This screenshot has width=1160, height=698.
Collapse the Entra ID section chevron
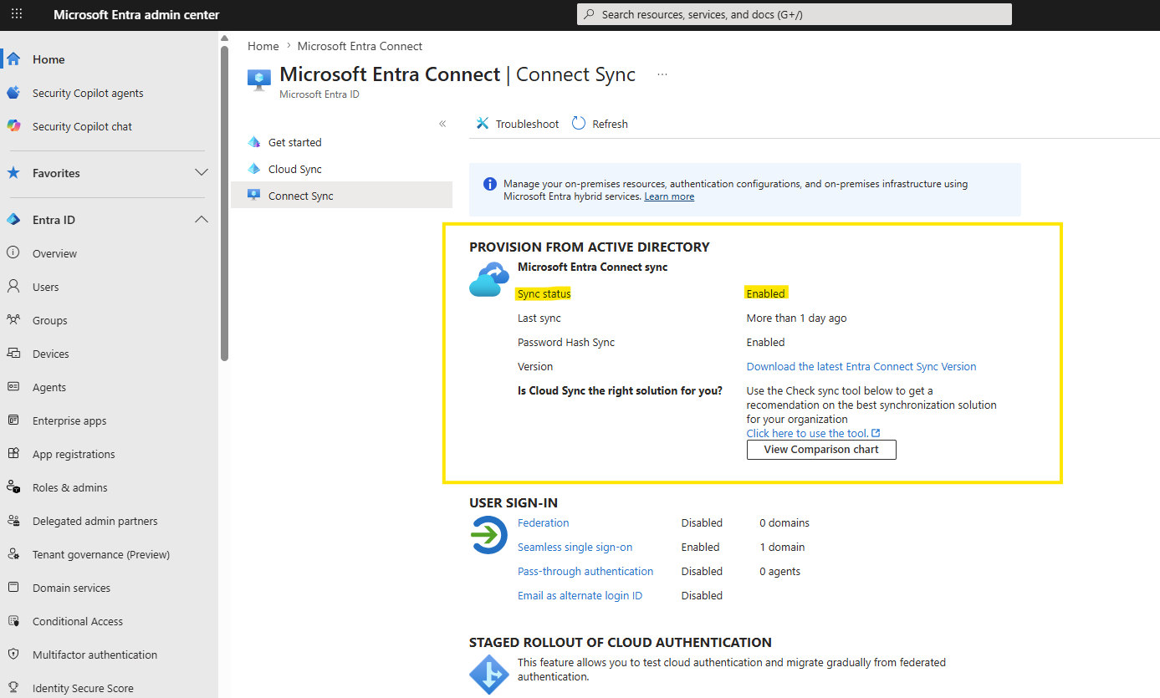click(x=201, y=219)
